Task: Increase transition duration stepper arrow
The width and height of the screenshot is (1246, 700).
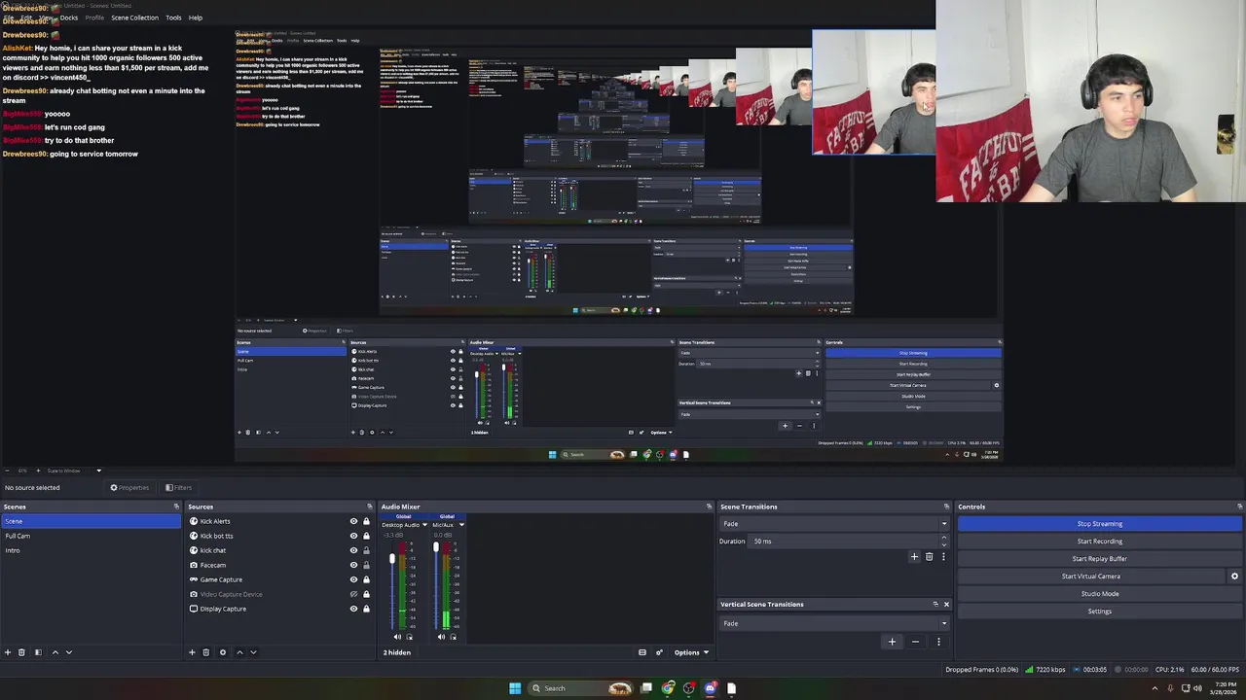Action: (x=943, y=539)
